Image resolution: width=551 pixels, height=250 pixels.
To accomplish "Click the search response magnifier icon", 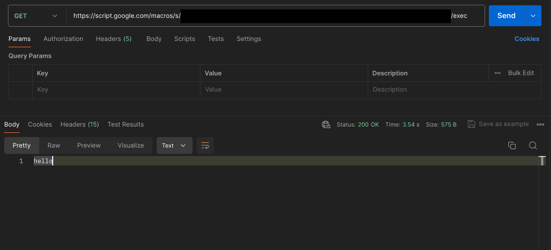I will pos(533,145).
